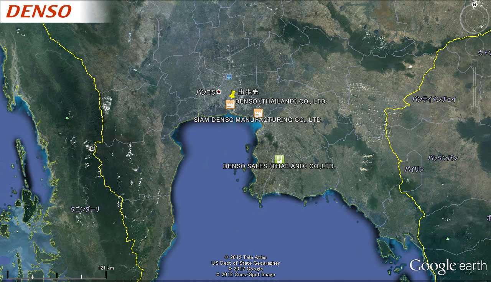Click the N compass button to reset north
This screenshot has width=491, height=282.
point(475,5)
